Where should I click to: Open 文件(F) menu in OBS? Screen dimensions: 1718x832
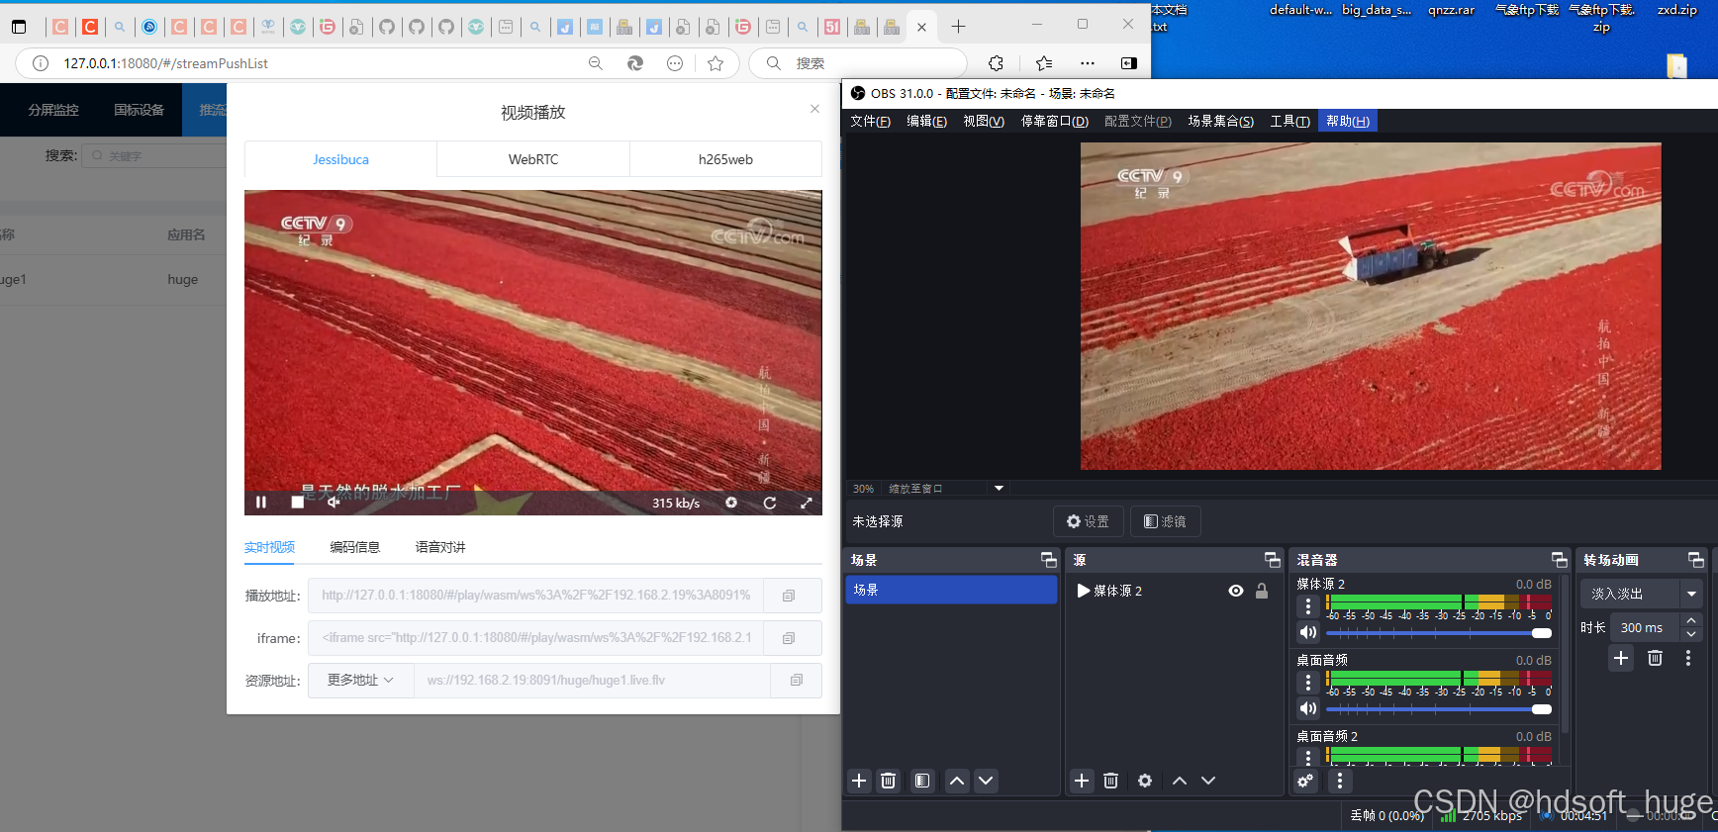[870, 122]
